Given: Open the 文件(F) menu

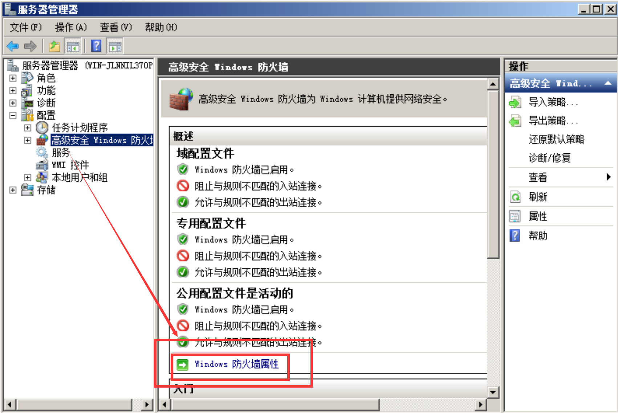Looking at the screenshot, I should point(26,28).
